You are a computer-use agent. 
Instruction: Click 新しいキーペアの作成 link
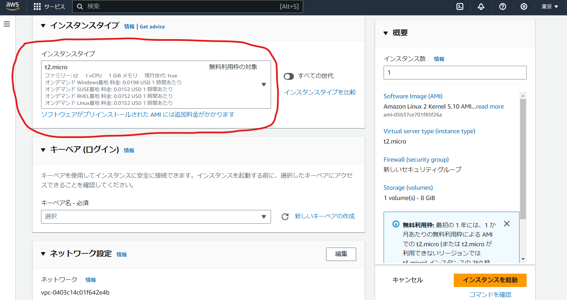[x=325, y=216]
